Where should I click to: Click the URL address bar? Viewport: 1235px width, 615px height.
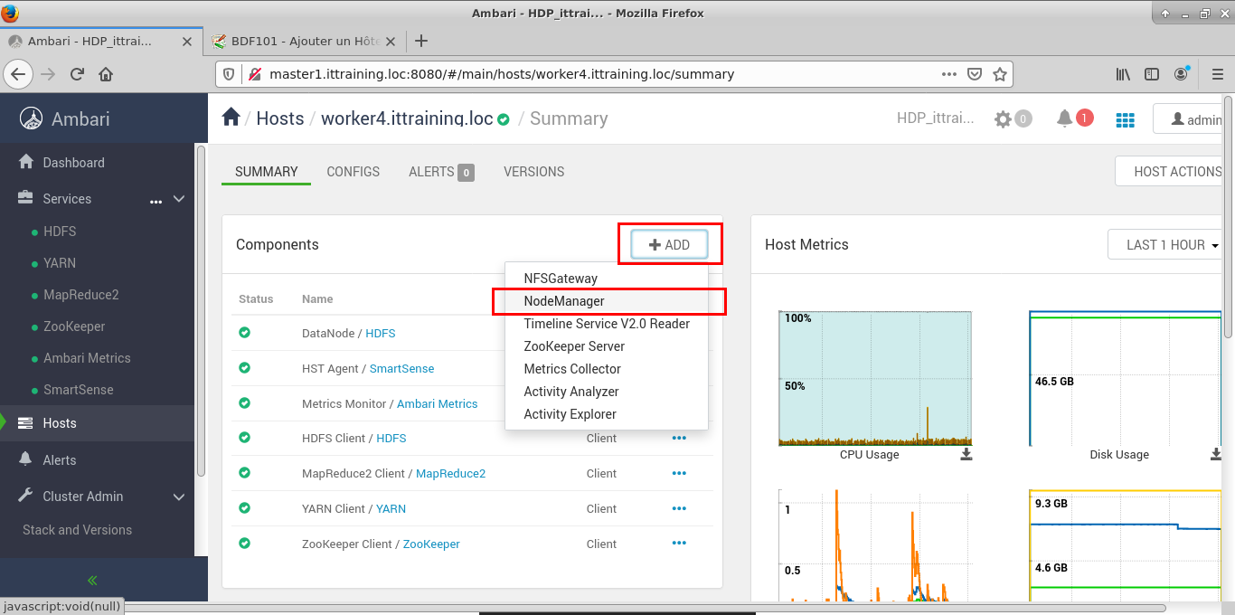[597, 74]
